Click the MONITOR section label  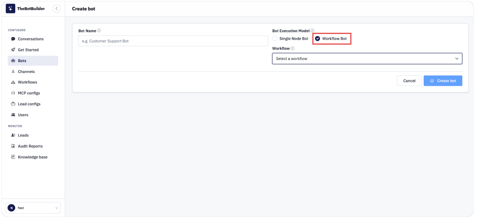(15, 126)
